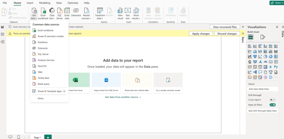Switch to desktop layout icon
The width and height of the screenshot is (284, 139).
pyautogui.click(x=10, y=137)
